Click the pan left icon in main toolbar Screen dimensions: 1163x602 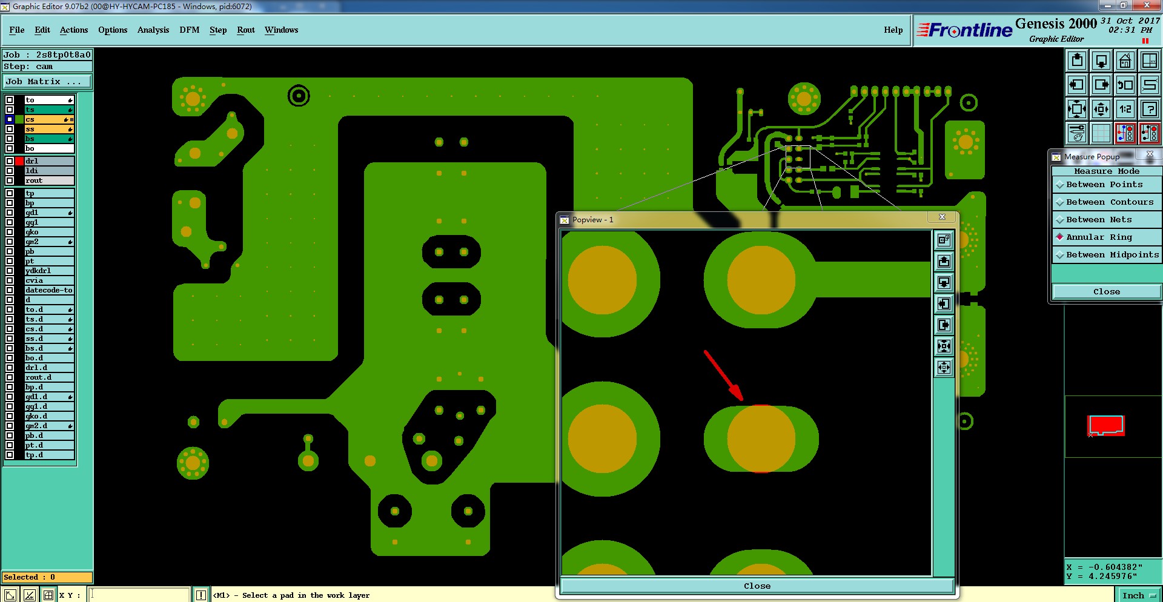point(1077,85)
